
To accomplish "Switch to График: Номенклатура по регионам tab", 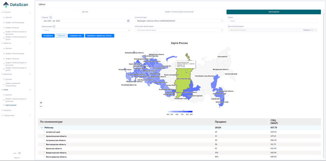I will [179, 12].
